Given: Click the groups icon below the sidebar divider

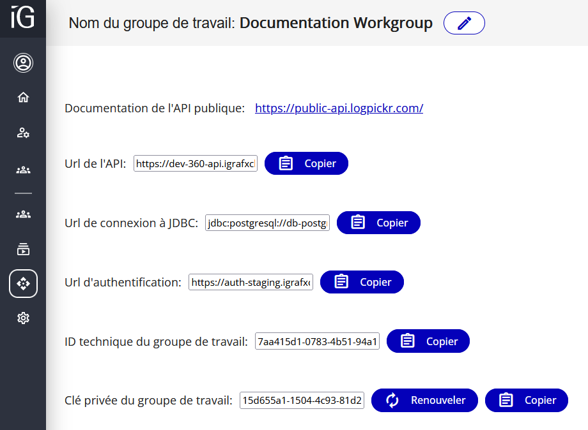Looking at the screenshot, I should coord(23,214).
